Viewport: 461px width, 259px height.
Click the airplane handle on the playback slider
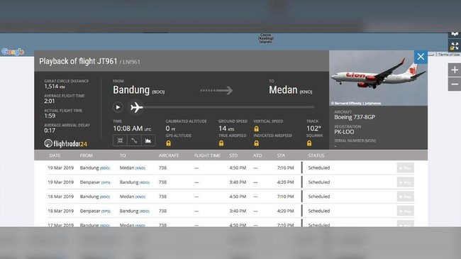[137, 107]
